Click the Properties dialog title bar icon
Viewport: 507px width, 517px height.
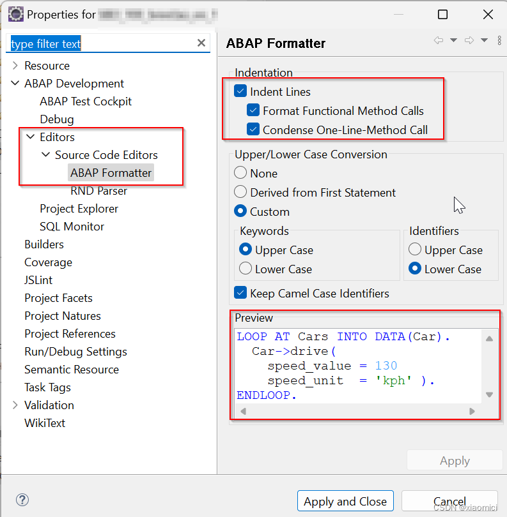coord(15,13)
